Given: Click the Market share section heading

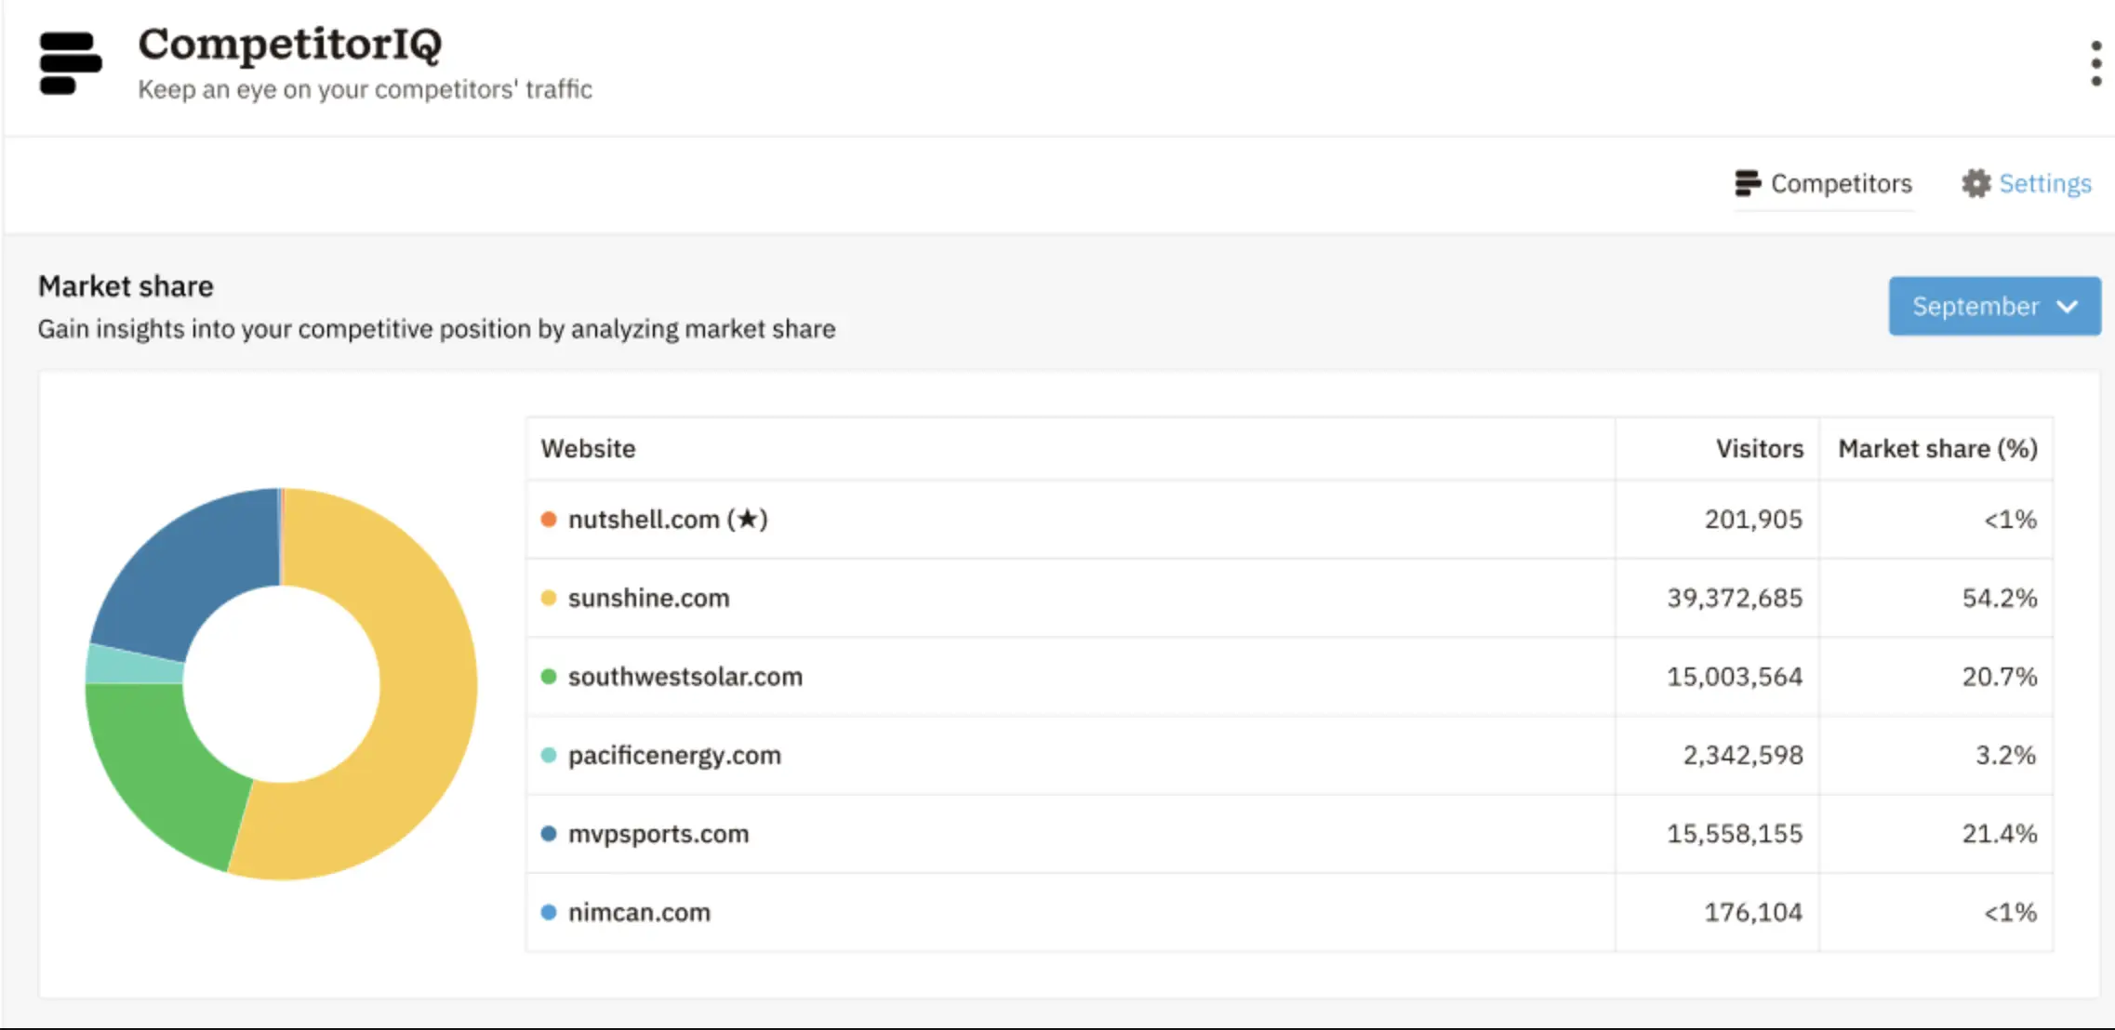Looking at the screenshot, I should (x=126, y=286).
